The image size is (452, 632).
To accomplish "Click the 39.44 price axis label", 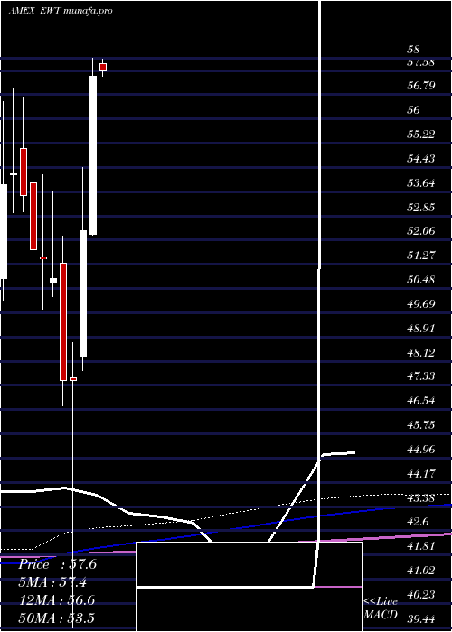I will [x=421, y=619].
